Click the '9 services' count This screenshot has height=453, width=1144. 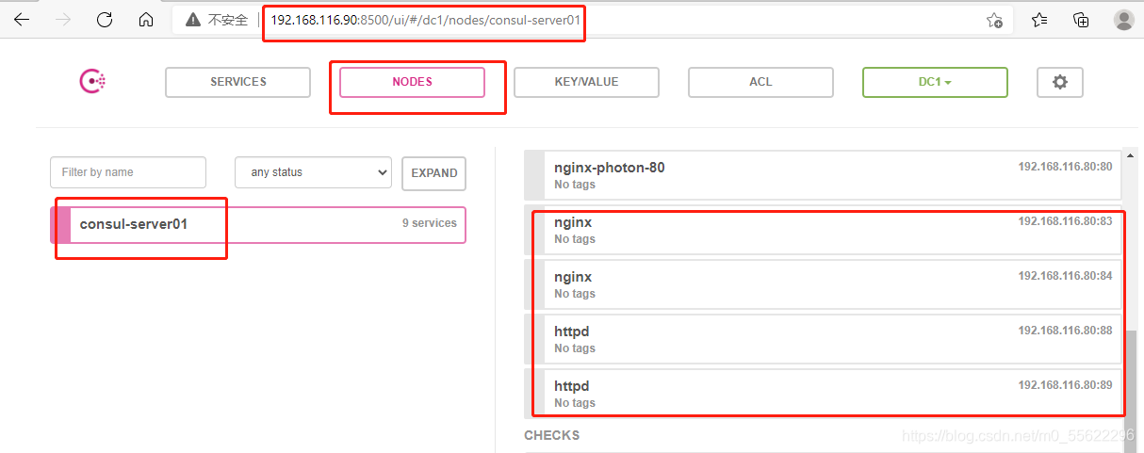(429, 223)
